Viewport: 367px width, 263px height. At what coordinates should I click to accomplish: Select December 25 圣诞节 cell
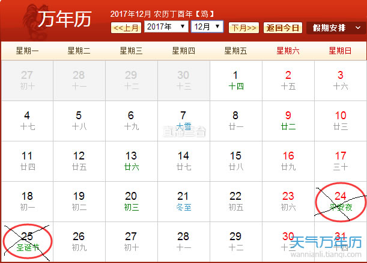26,241
